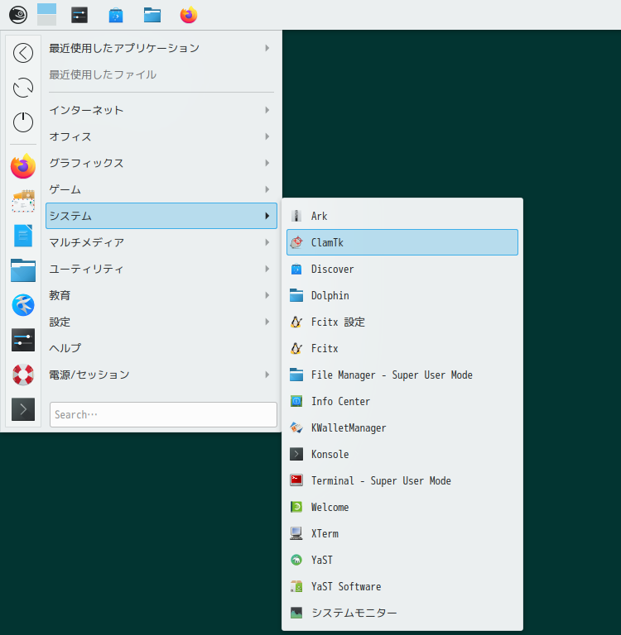Open Konsole terminal icon in favorites sidebar
621x635 pixels.
(23, 409)
